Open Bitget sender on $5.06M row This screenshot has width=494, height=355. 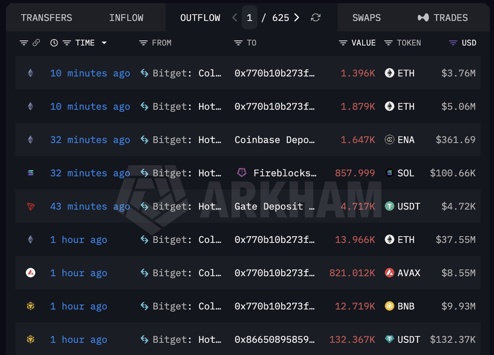181,106
